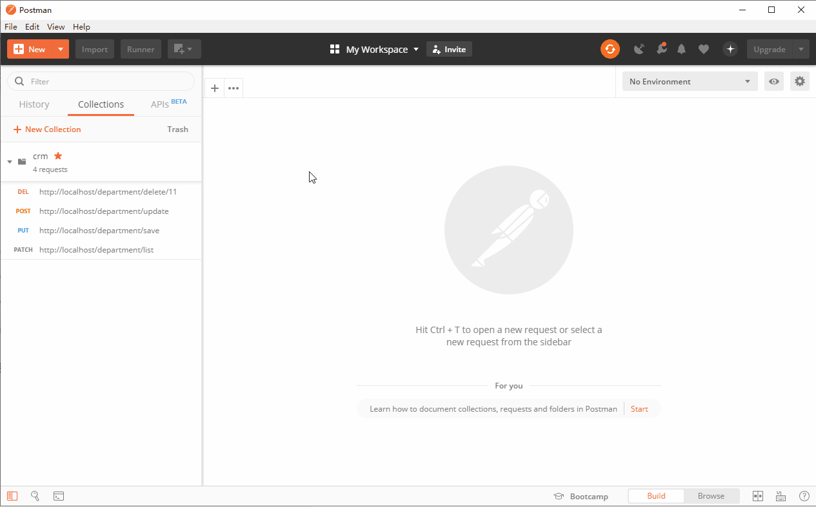Collapse the crm collection arrow

pos(10,162)
